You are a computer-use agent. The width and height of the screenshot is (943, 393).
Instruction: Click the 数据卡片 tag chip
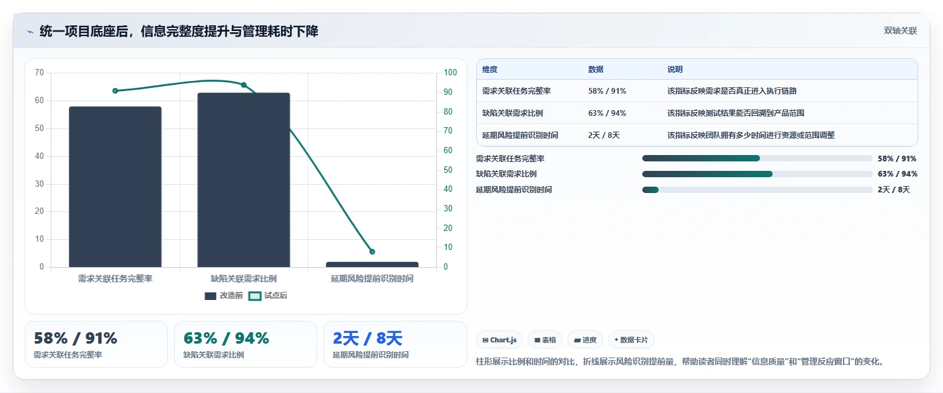pyautogui.click(x=631, y=340)
